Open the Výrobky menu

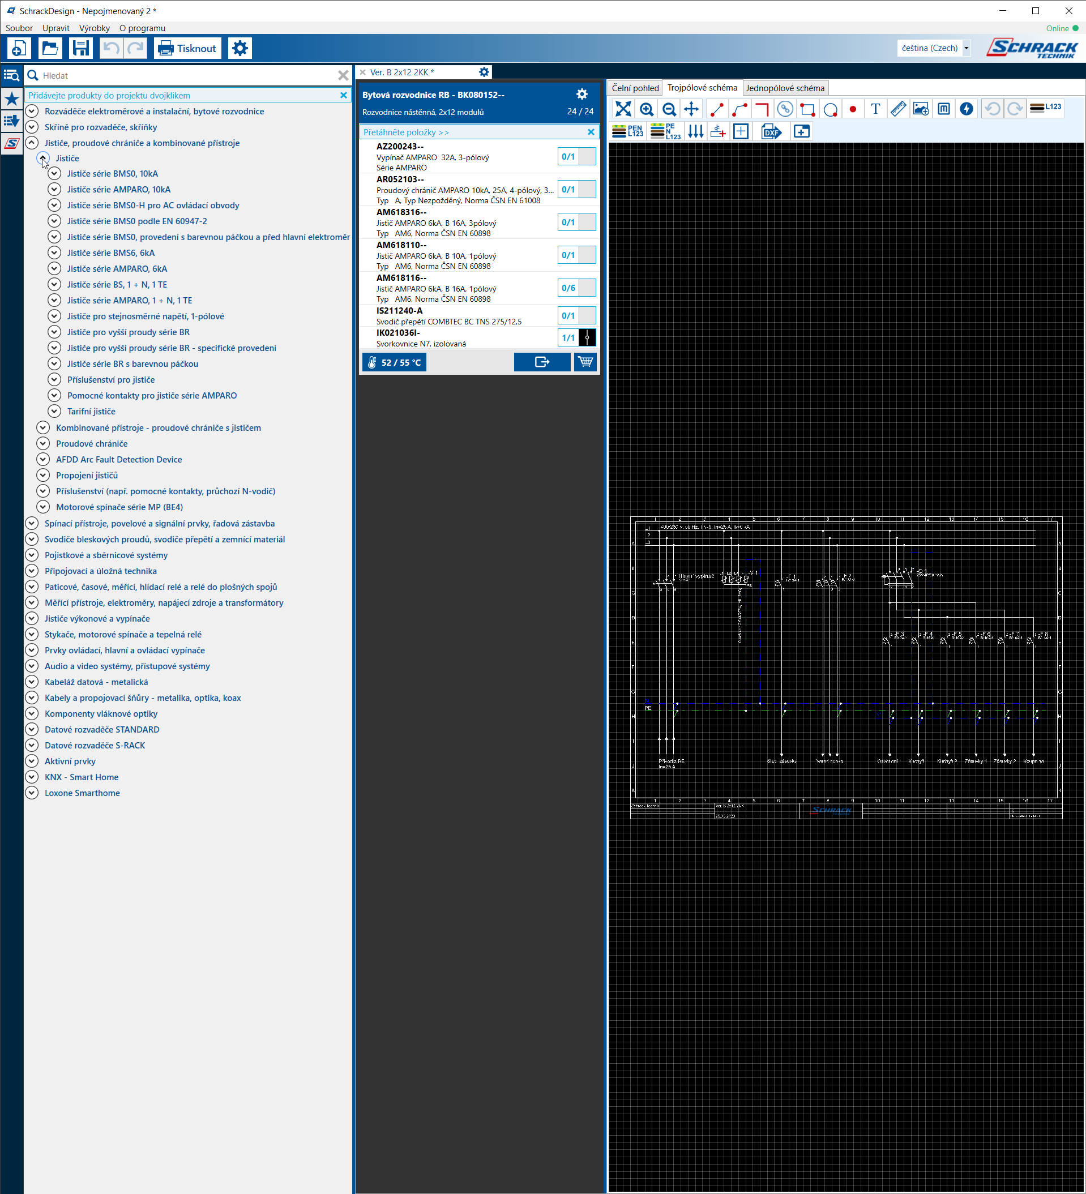pos(95,28)
